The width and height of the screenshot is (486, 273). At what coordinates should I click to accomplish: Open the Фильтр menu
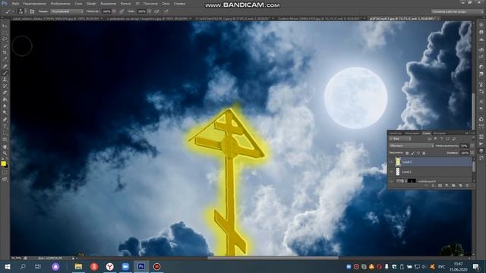point(125,4)
